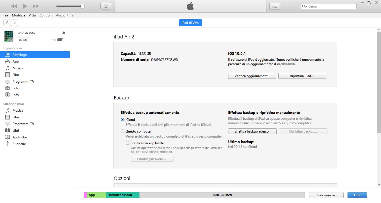Open Suonerie on device list
The height and width of the screenshot is (203, 381).
[x=19, y=144]
